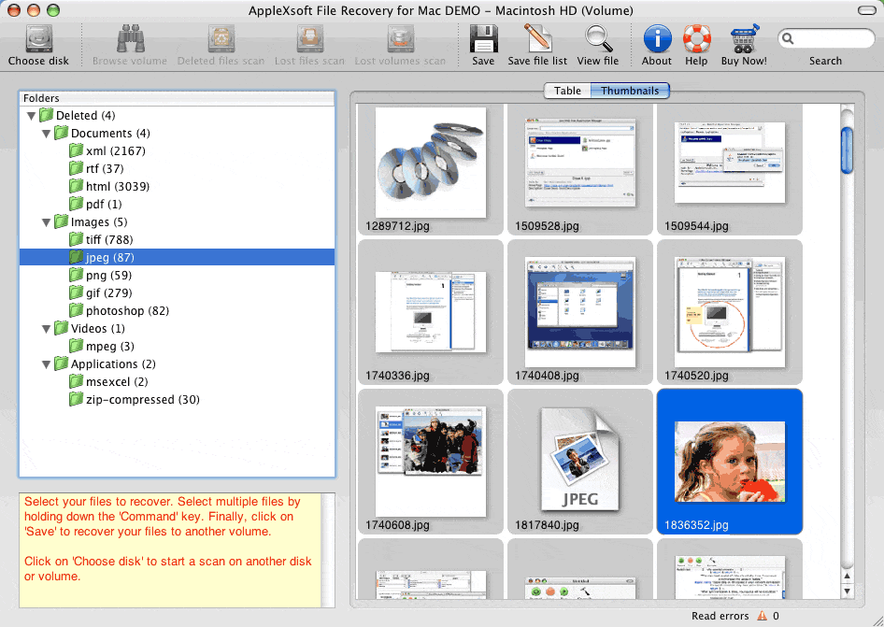Switch to the Thumbnails tab

[630, 91]
